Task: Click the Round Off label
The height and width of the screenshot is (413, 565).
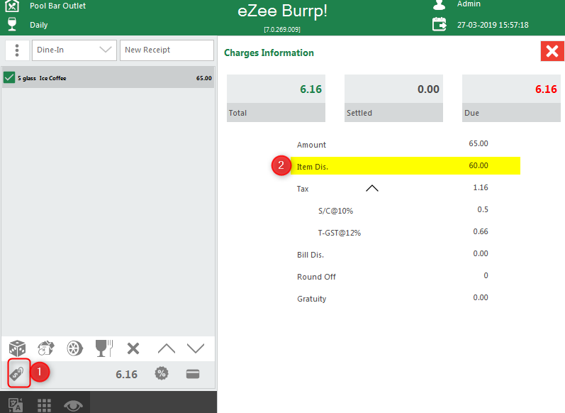Action: (x=316, y=277)
